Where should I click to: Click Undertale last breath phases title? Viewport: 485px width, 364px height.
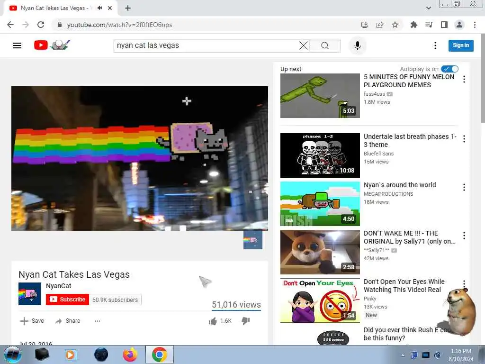[410, 140]
